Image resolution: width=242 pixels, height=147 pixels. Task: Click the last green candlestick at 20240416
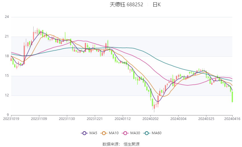[232, 97]
